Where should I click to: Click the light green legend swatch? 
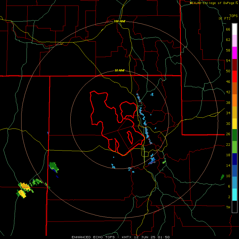point(234,147)
